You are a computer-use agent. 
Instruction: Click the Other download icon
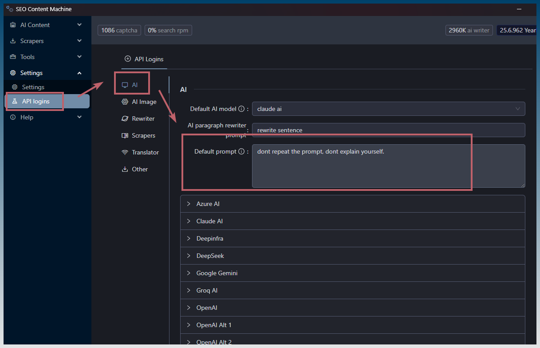click(125, 169)
